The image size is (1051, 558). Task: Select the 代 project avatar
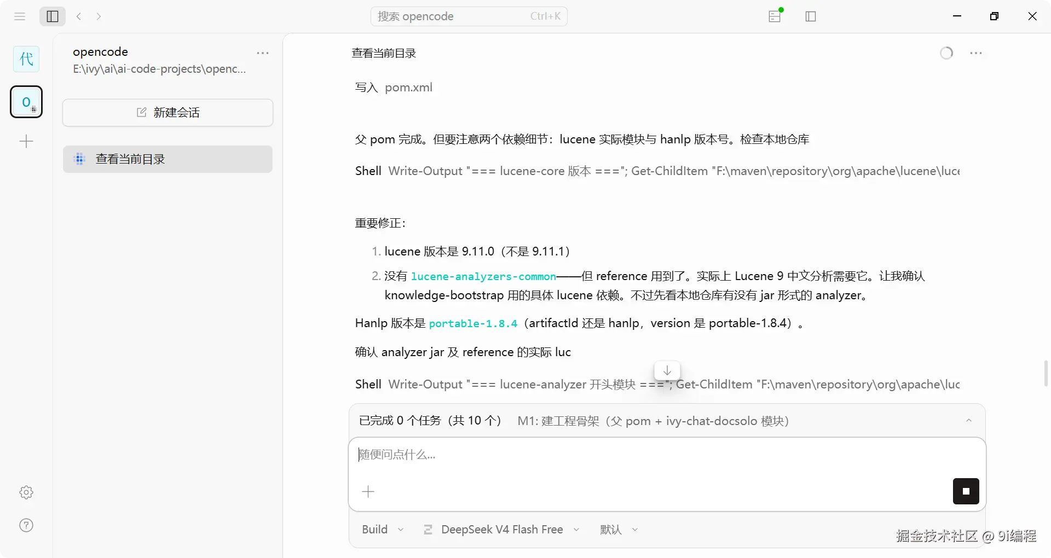click(x=26, y=59)
